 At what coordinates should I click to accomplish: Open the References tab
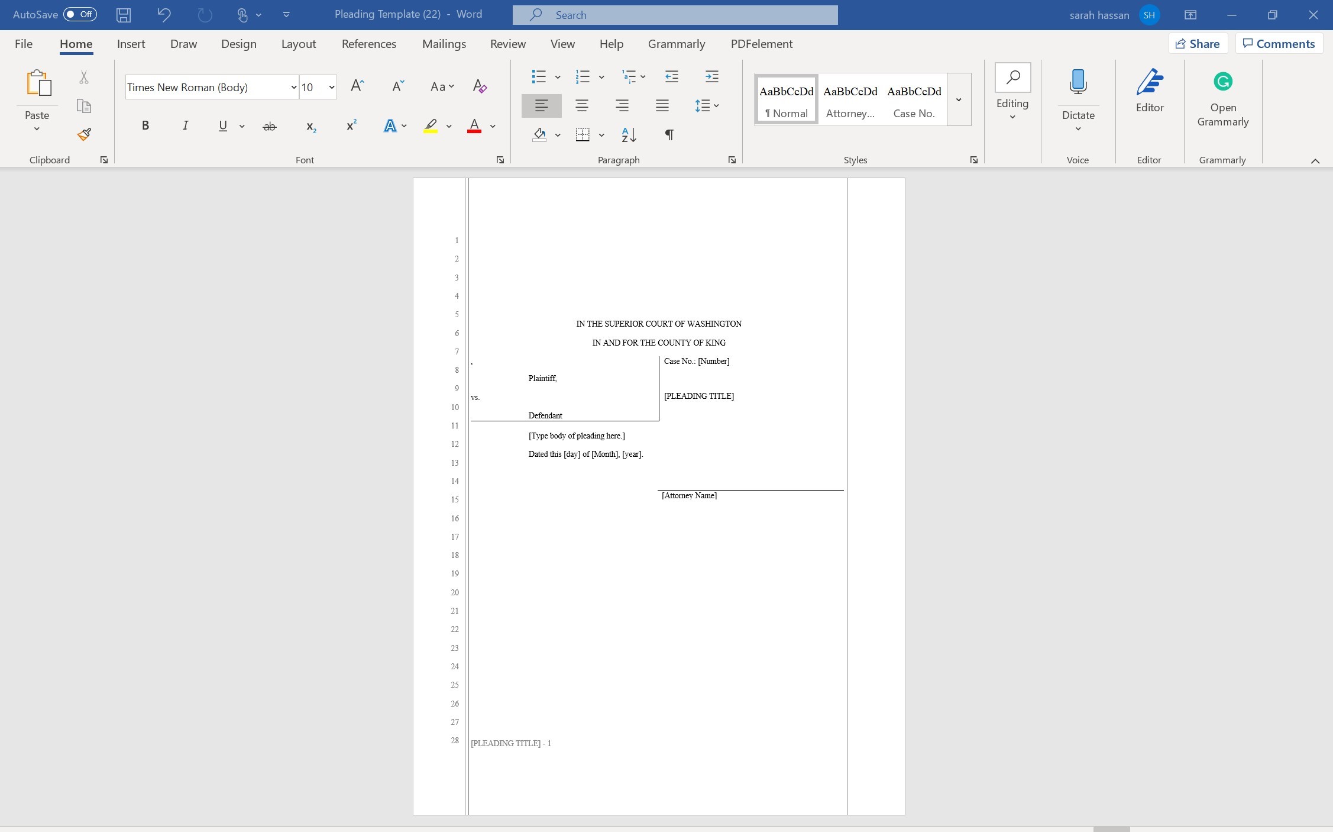point(368,44)
